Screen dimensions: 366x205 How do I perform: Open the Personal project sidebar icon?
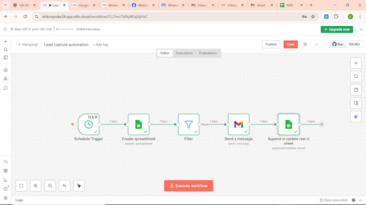5,79
